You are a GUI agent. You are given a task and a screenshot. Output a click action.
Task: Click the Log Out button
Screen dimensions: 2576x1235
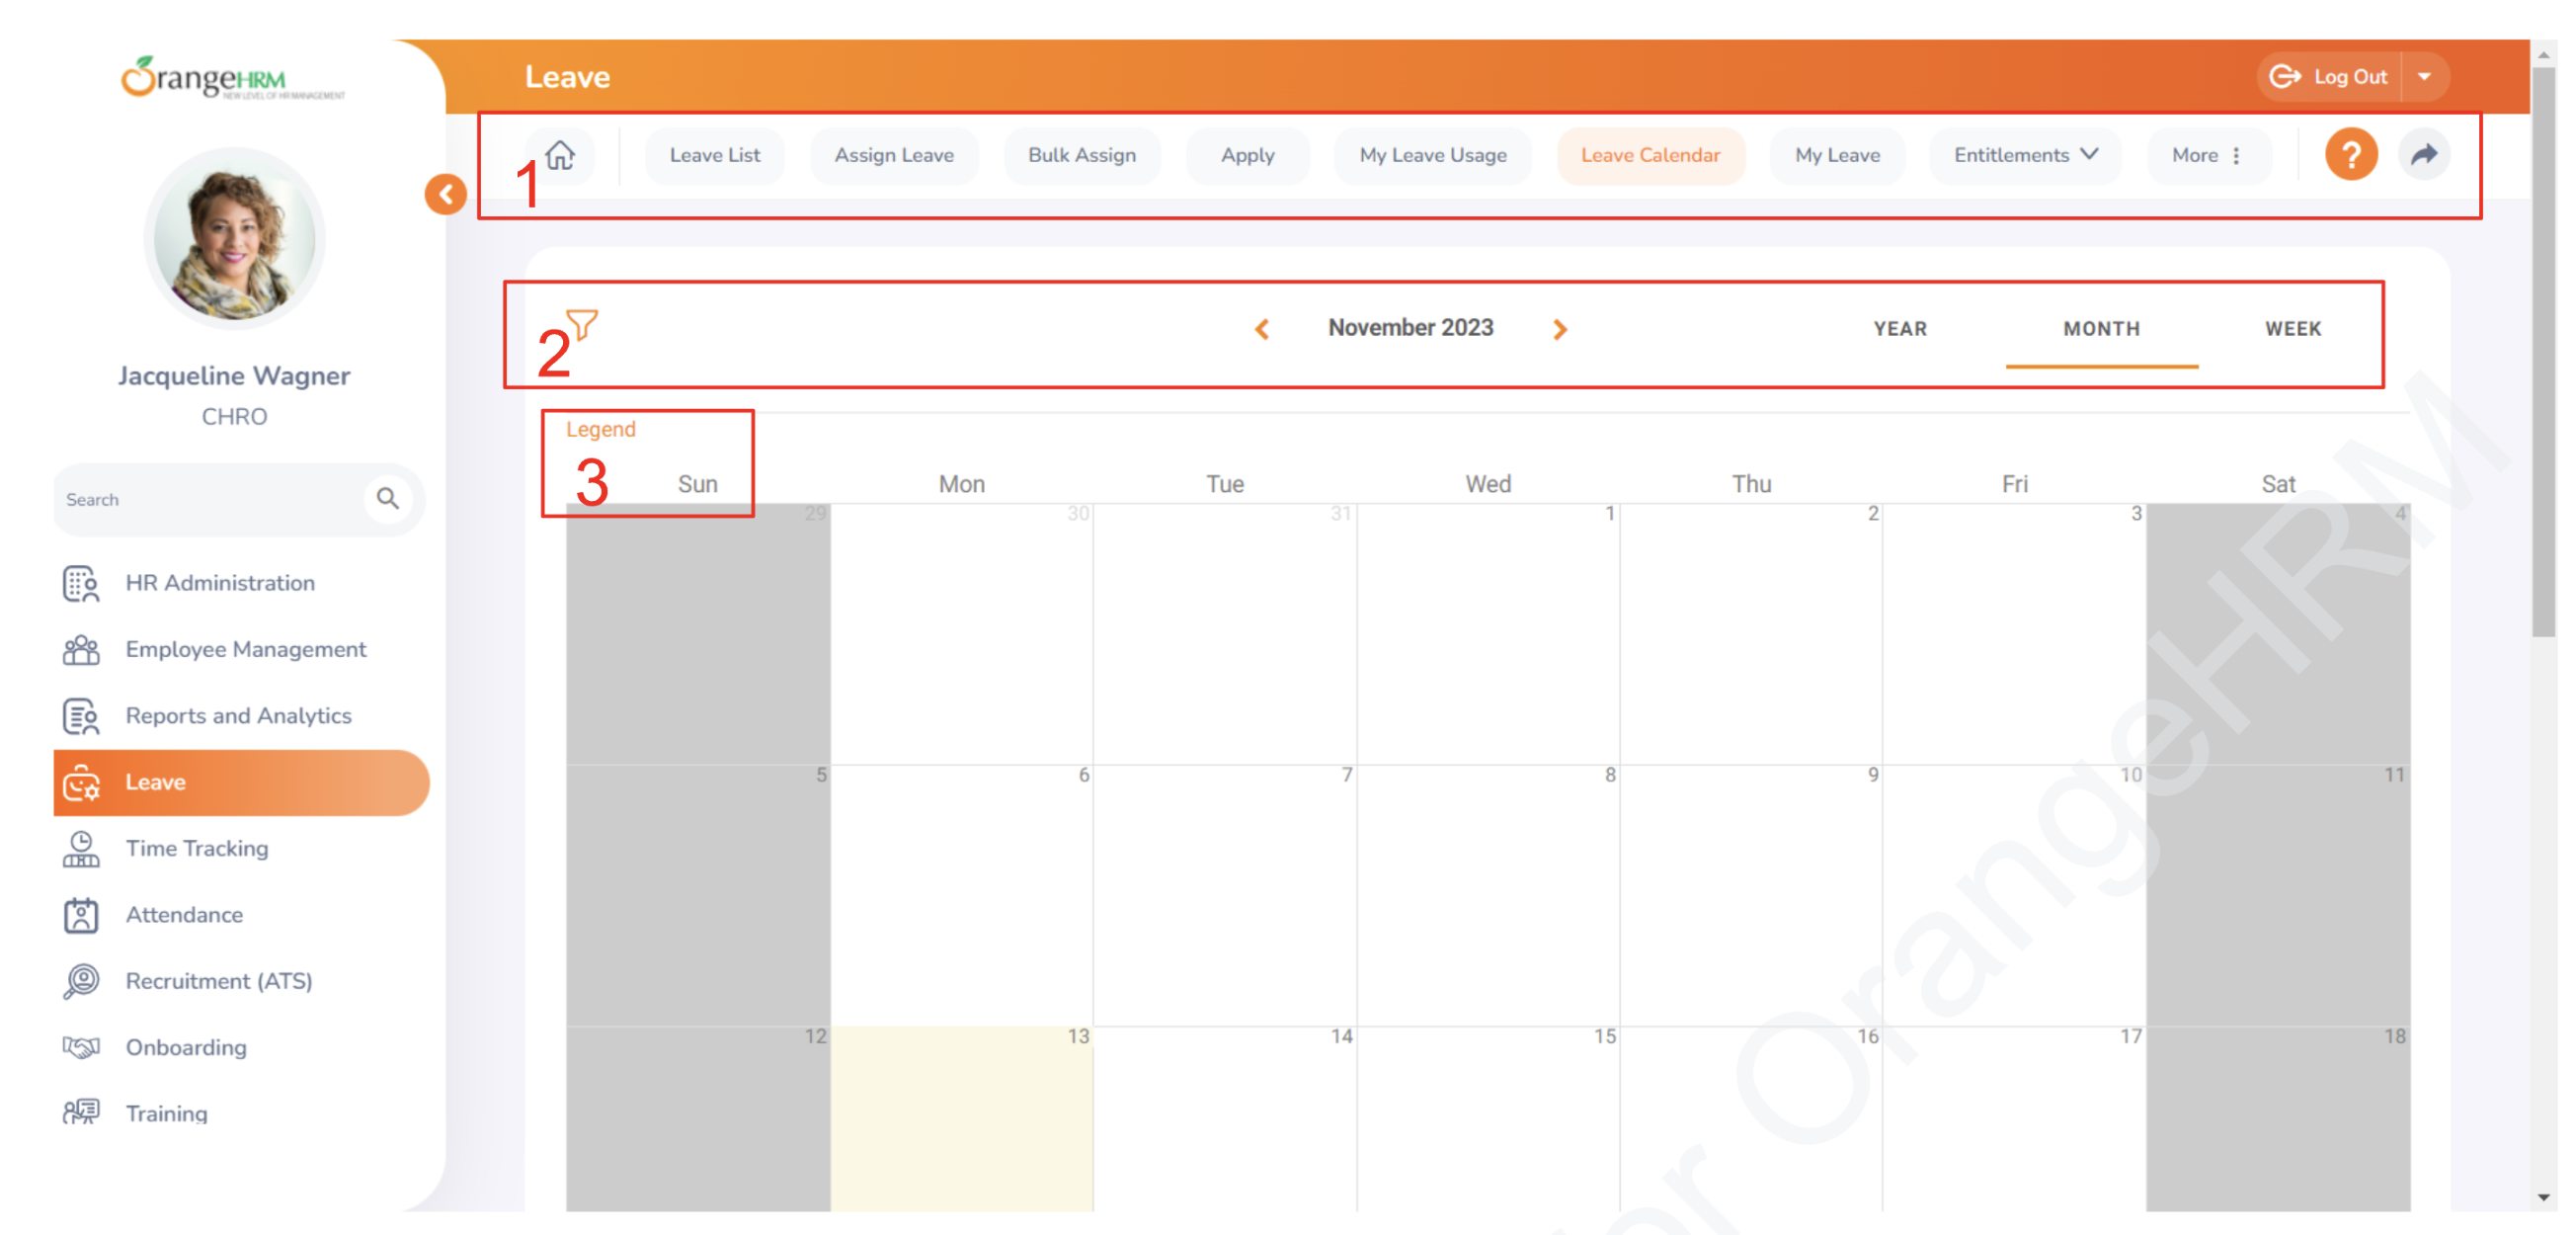coord(2330,77)
